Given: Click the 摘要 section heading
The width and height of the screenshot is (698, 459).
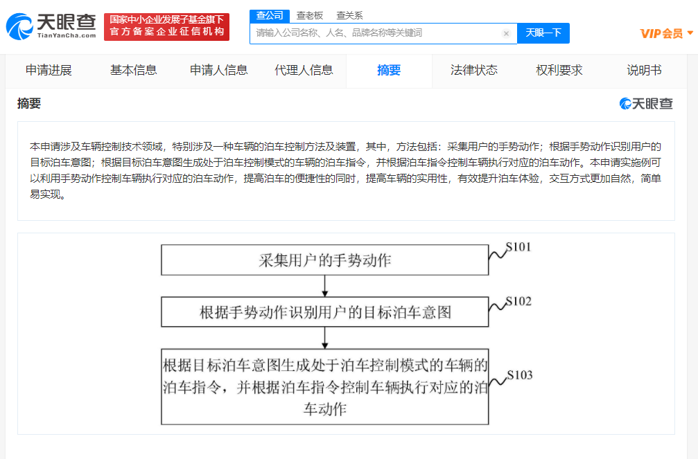Looking at the screenshot, I should click(x=29, y=104).
